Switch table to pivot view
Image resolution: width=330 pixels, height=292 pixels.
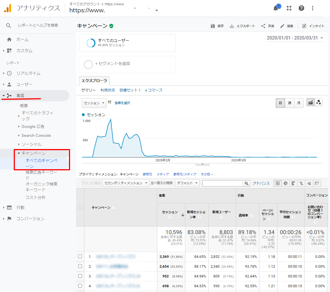[317, 183]
